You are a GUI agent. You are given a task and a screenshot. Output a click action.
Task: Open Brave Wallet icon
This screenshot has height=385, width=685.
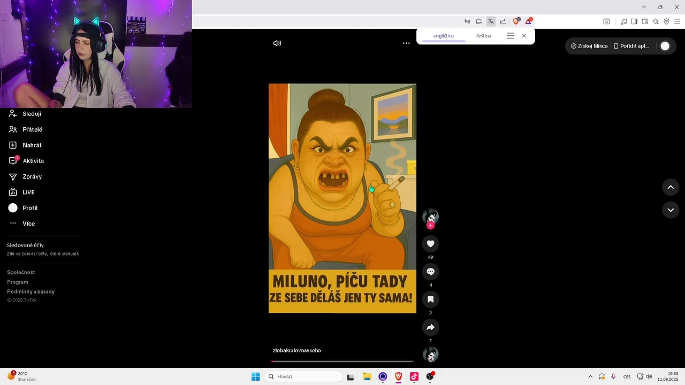tap(645, 21)
